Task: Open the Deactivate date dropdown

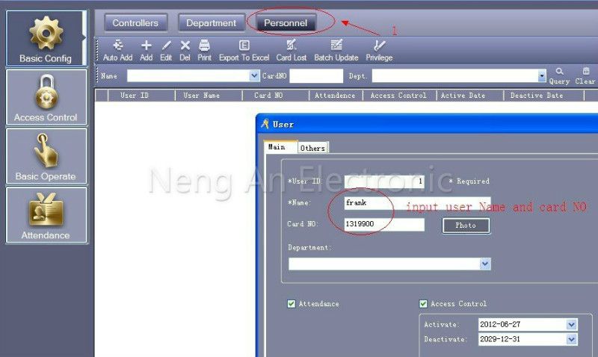Action: pyautogui.click(x=571, y=339)
